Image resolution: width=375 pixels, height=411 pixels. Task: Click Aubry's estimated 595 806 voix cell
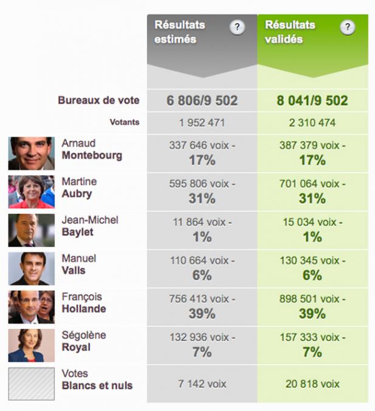[202, 192]
